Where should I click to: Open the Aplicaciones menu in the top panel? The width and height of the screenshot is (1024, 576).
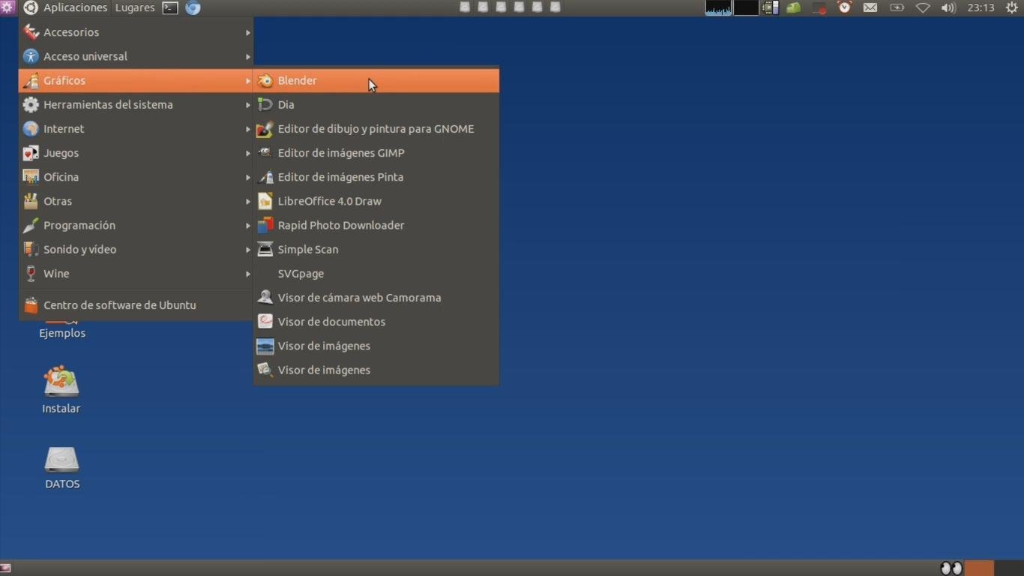(x=65, y=7)
